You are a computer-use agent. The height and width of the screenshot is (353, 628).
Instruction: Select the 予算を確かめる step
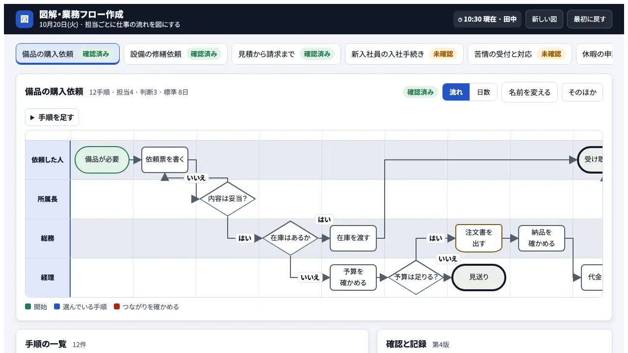[x=353, y=277]
